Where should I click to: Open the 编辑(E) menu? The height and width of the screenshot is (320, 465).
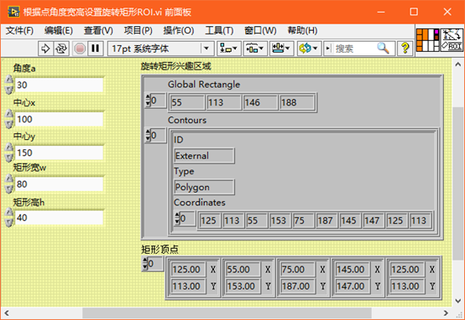[x=59, y=30]
